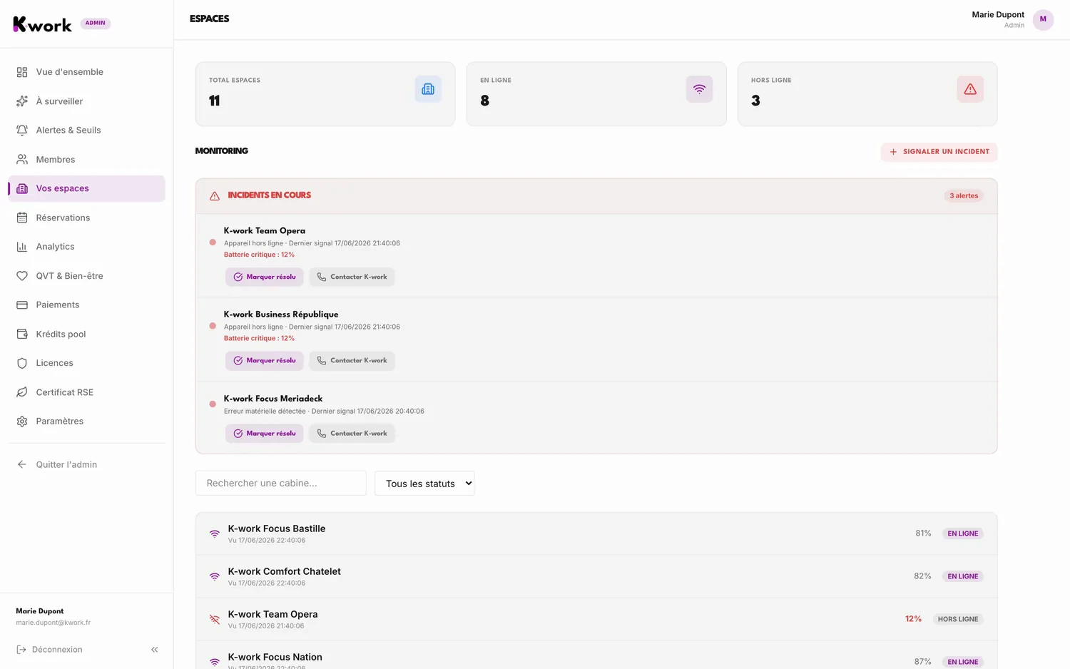Click the ADMIN badge near logo

click(96, 23)
